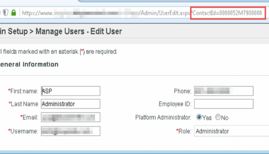The width and height of the screenshot is (269, 154).
Task: Click the Platform Administrator label
Action: point(163,117)
